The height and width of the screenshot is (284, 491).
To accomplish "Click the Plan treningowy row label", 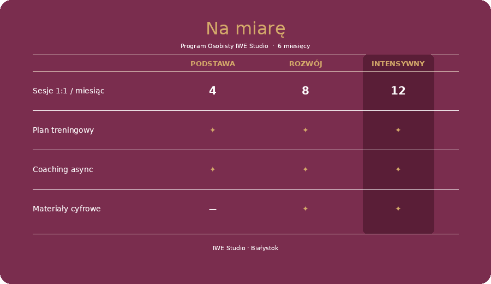I will tap(63, 130).
